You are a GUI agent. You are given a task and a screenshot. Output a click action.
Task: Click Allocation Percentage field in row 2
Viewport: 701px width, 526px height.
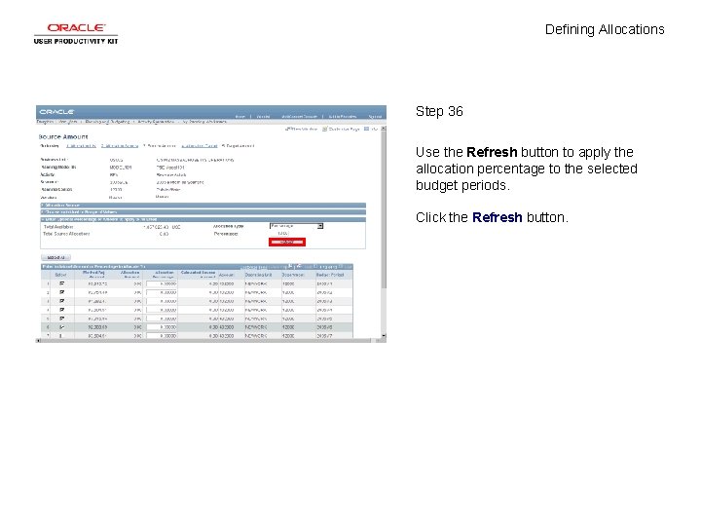(x=162, y=292)
